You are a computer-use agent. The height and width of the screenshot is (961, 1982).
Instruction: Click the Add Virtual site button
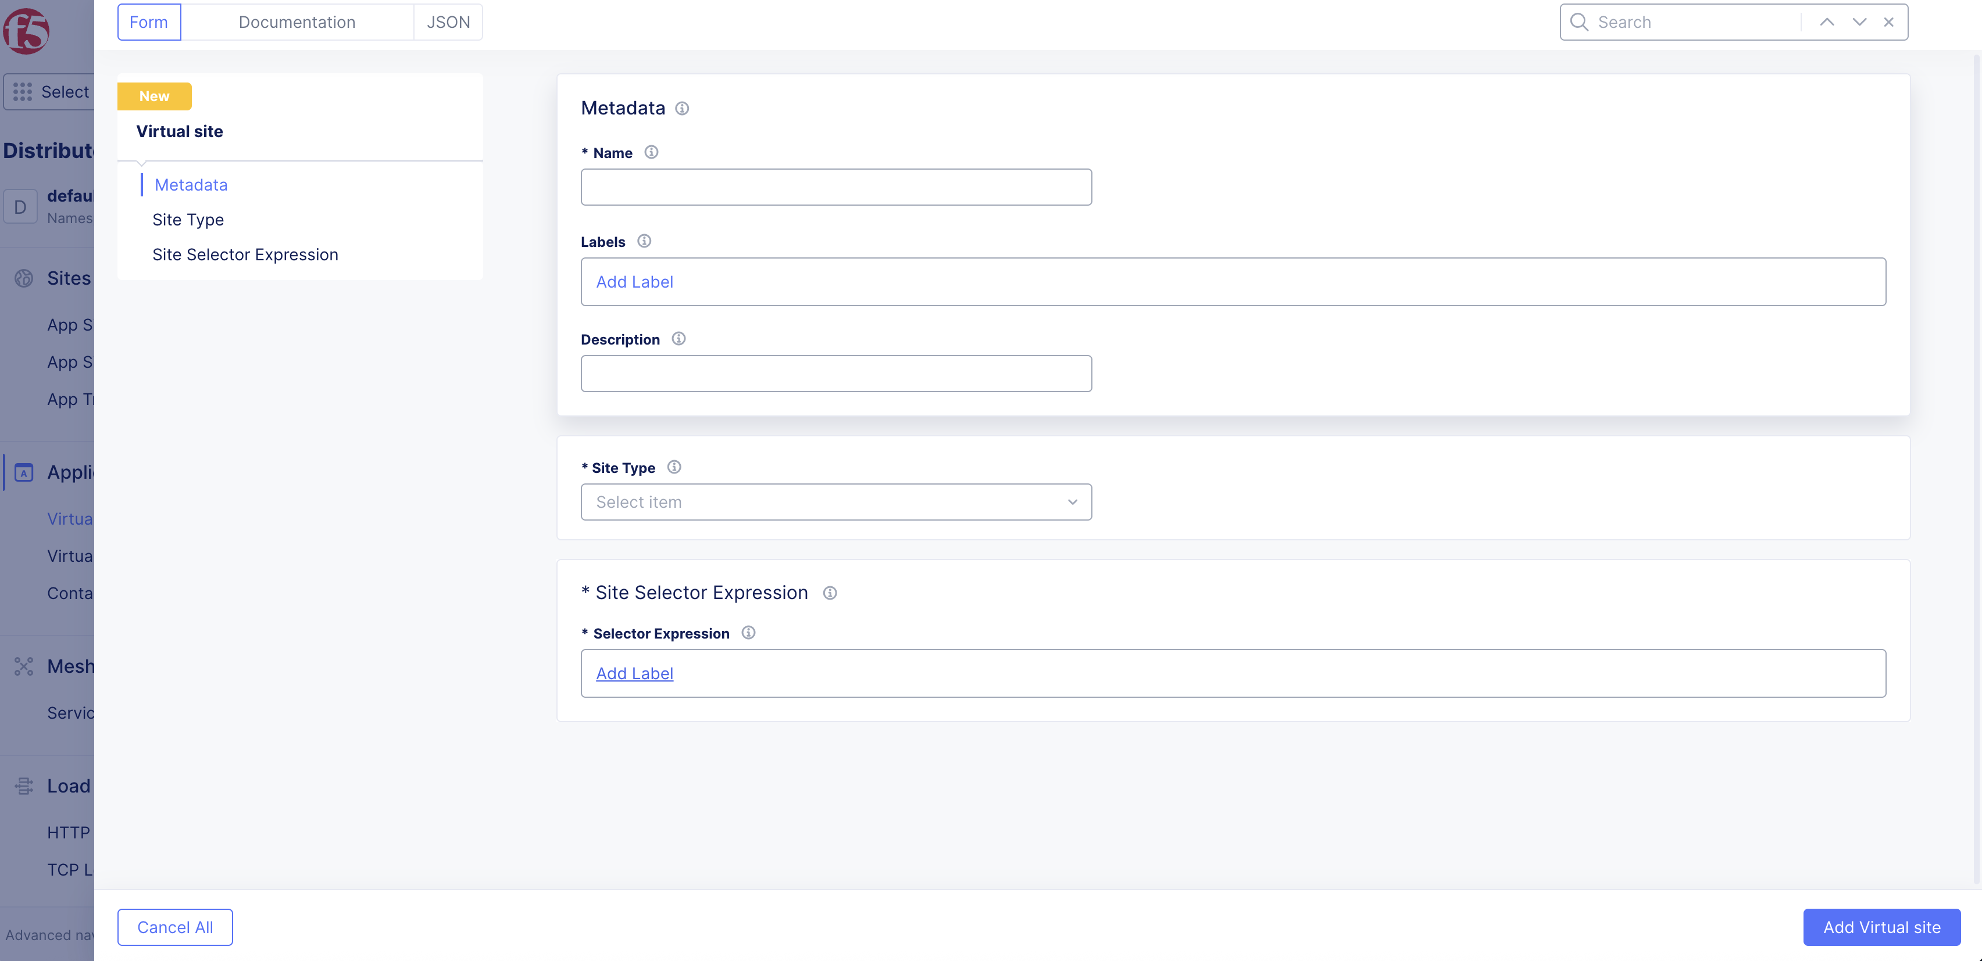1880,927
